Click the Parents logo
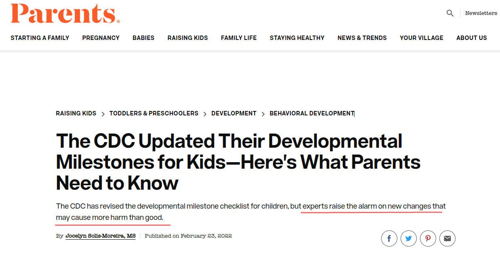Screen dimensions: 500x253 [65, 13]
